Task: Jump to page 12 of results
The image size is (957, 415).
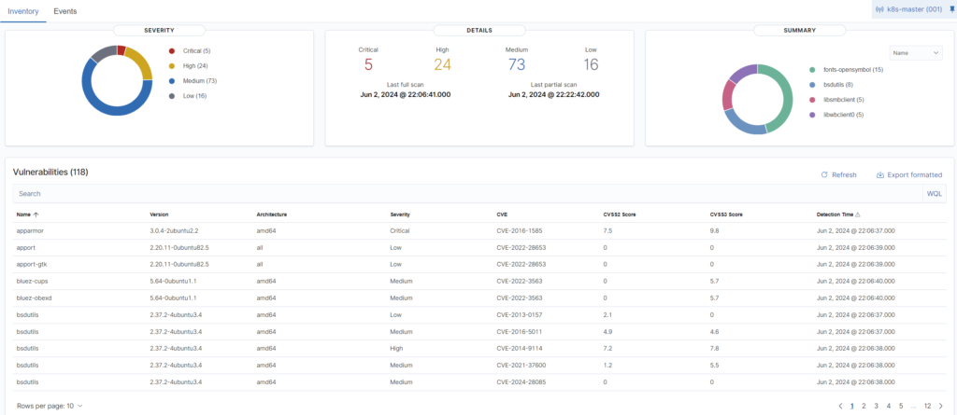Action: (927, 406)
